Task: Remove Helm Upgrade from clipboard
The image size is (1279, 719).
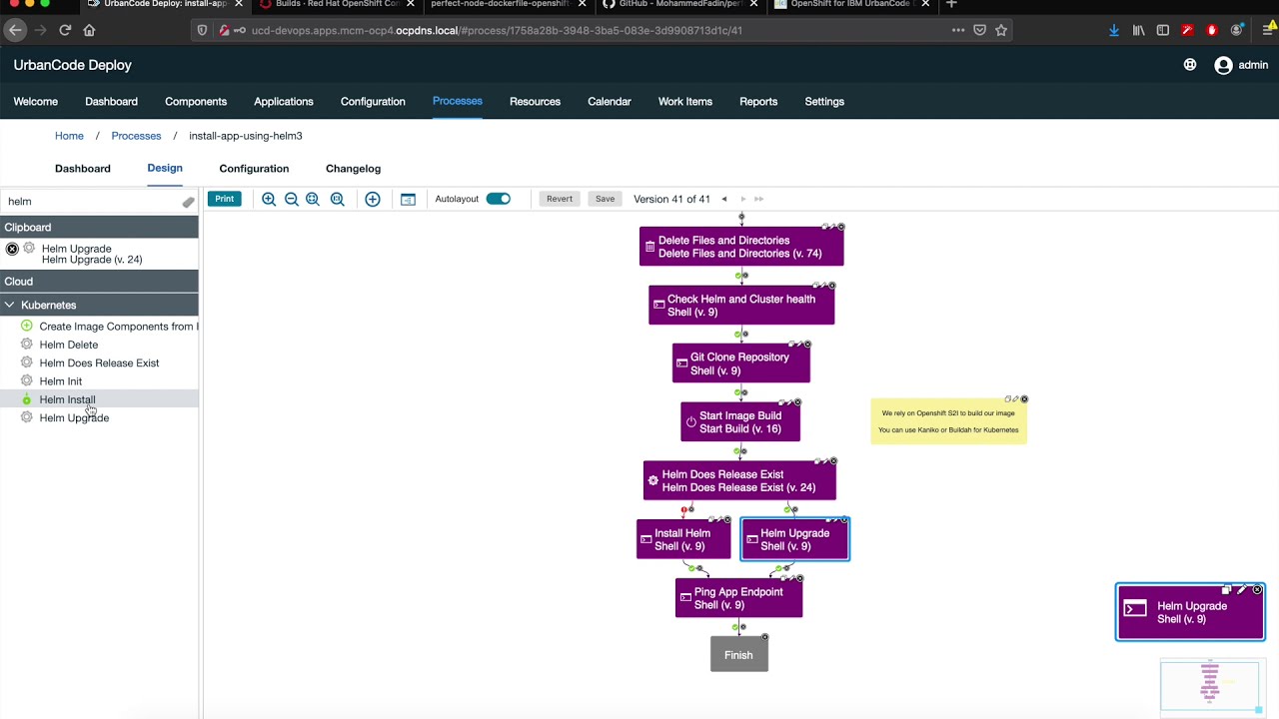Action: [12, 249]
